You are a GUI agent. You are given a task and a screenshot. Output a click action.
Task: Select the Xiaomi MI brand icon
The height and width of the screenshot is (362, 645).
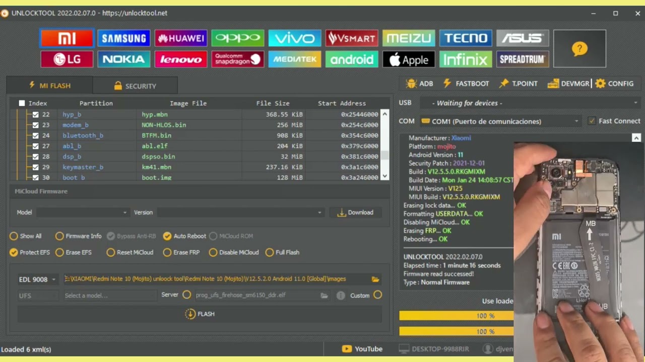(x=67, y=38)
